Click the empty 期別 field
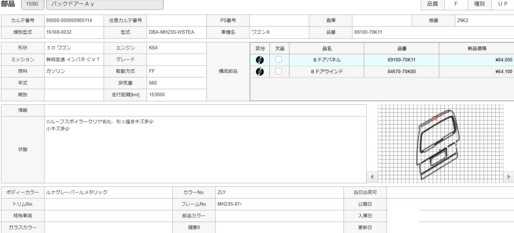Image resolution: width=514 pixels, height=233 pixels. [74, 95]
